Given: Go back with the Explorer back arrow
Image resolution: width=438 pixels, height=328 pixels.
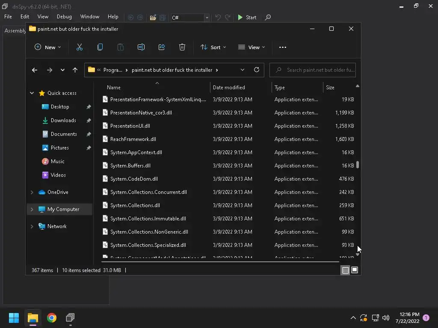Looking at the screenshot, I should pyautogui.click(x=35, y=70).
